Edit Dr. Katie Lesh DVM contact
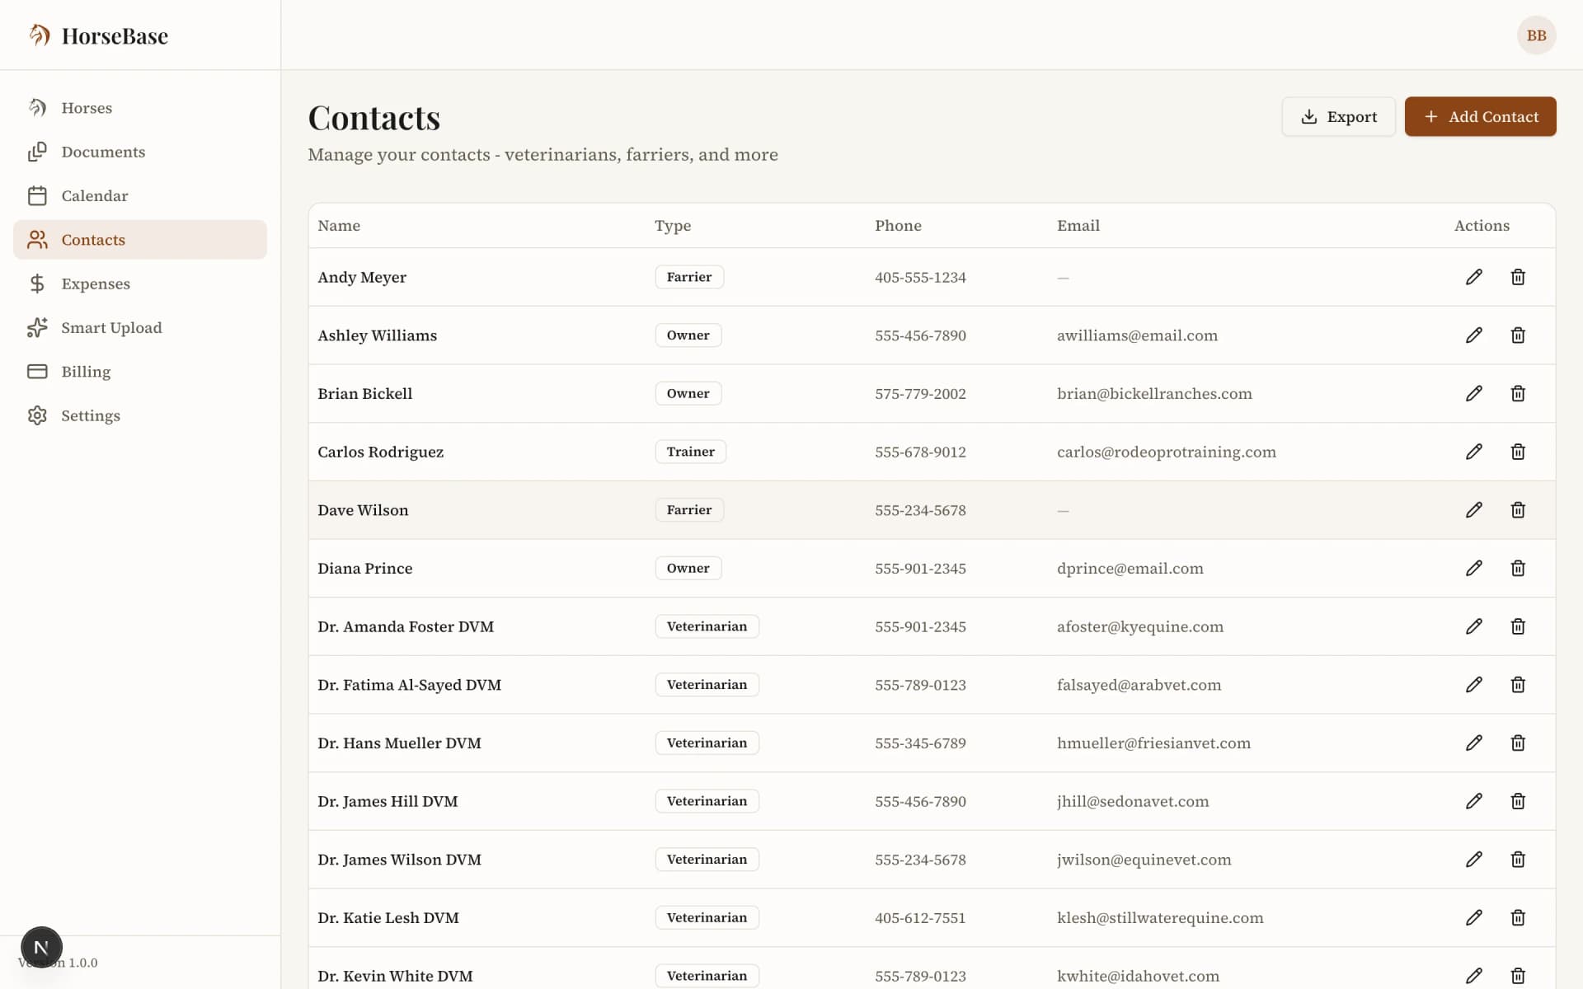 (1473, 917)
